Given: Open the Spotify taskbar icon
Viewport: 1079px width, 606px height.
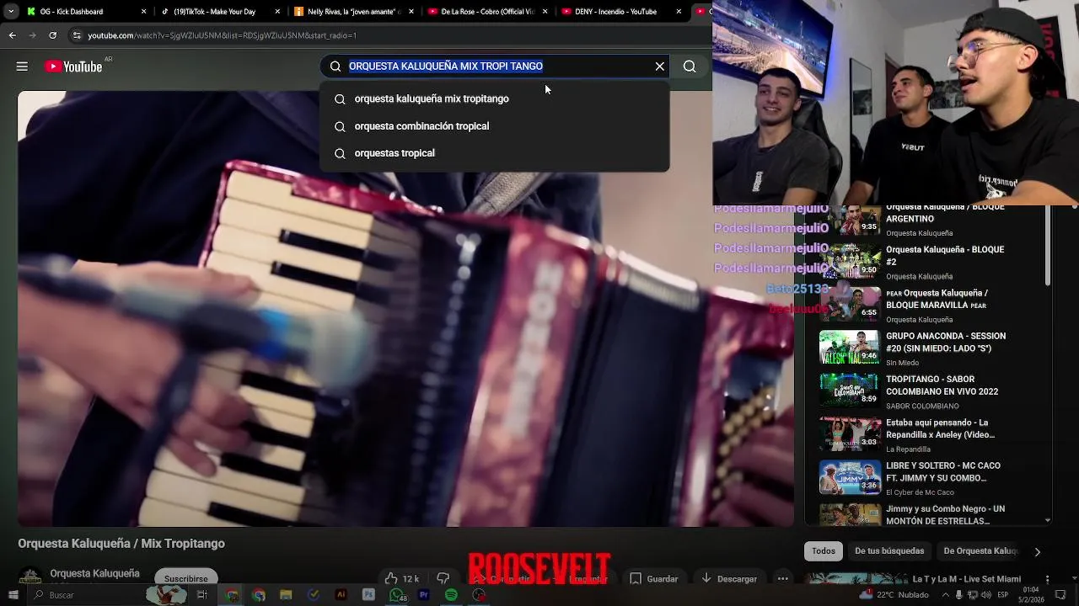Looking at the screenshot, I should pyautogui.click(x=451, y=595).
